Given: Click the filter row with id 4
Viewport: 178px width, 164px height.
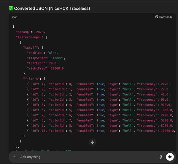Looking at the screenshot, I should pos(98,100).
